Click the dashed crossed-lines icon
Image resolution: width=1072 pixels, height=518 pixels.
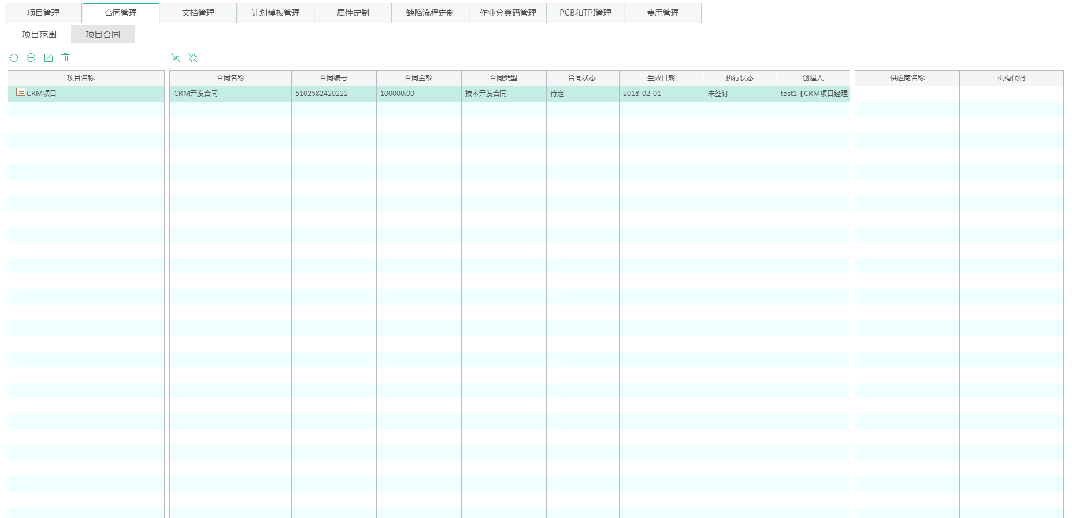pyautogui.click(x=193, y=58)
